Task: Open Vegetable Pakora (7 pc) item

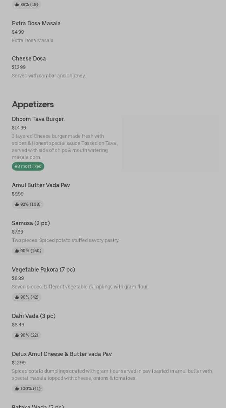Action: pyautogui.click(x=44, y=270)
